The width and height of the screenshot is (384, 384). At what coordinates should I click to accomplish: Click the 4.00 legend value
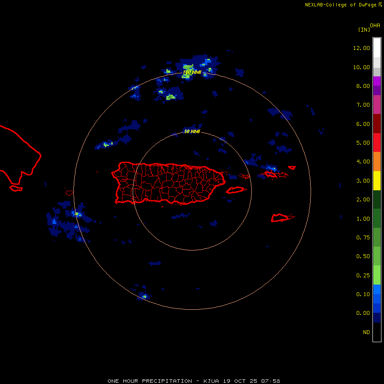click(363, 162)
